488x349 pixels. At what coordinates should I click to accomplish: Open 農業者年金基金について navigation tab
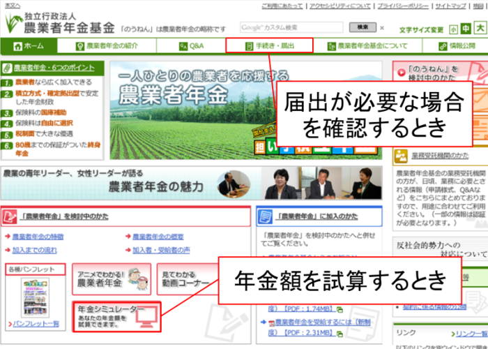pyautogui.click(x=367, y=46)
